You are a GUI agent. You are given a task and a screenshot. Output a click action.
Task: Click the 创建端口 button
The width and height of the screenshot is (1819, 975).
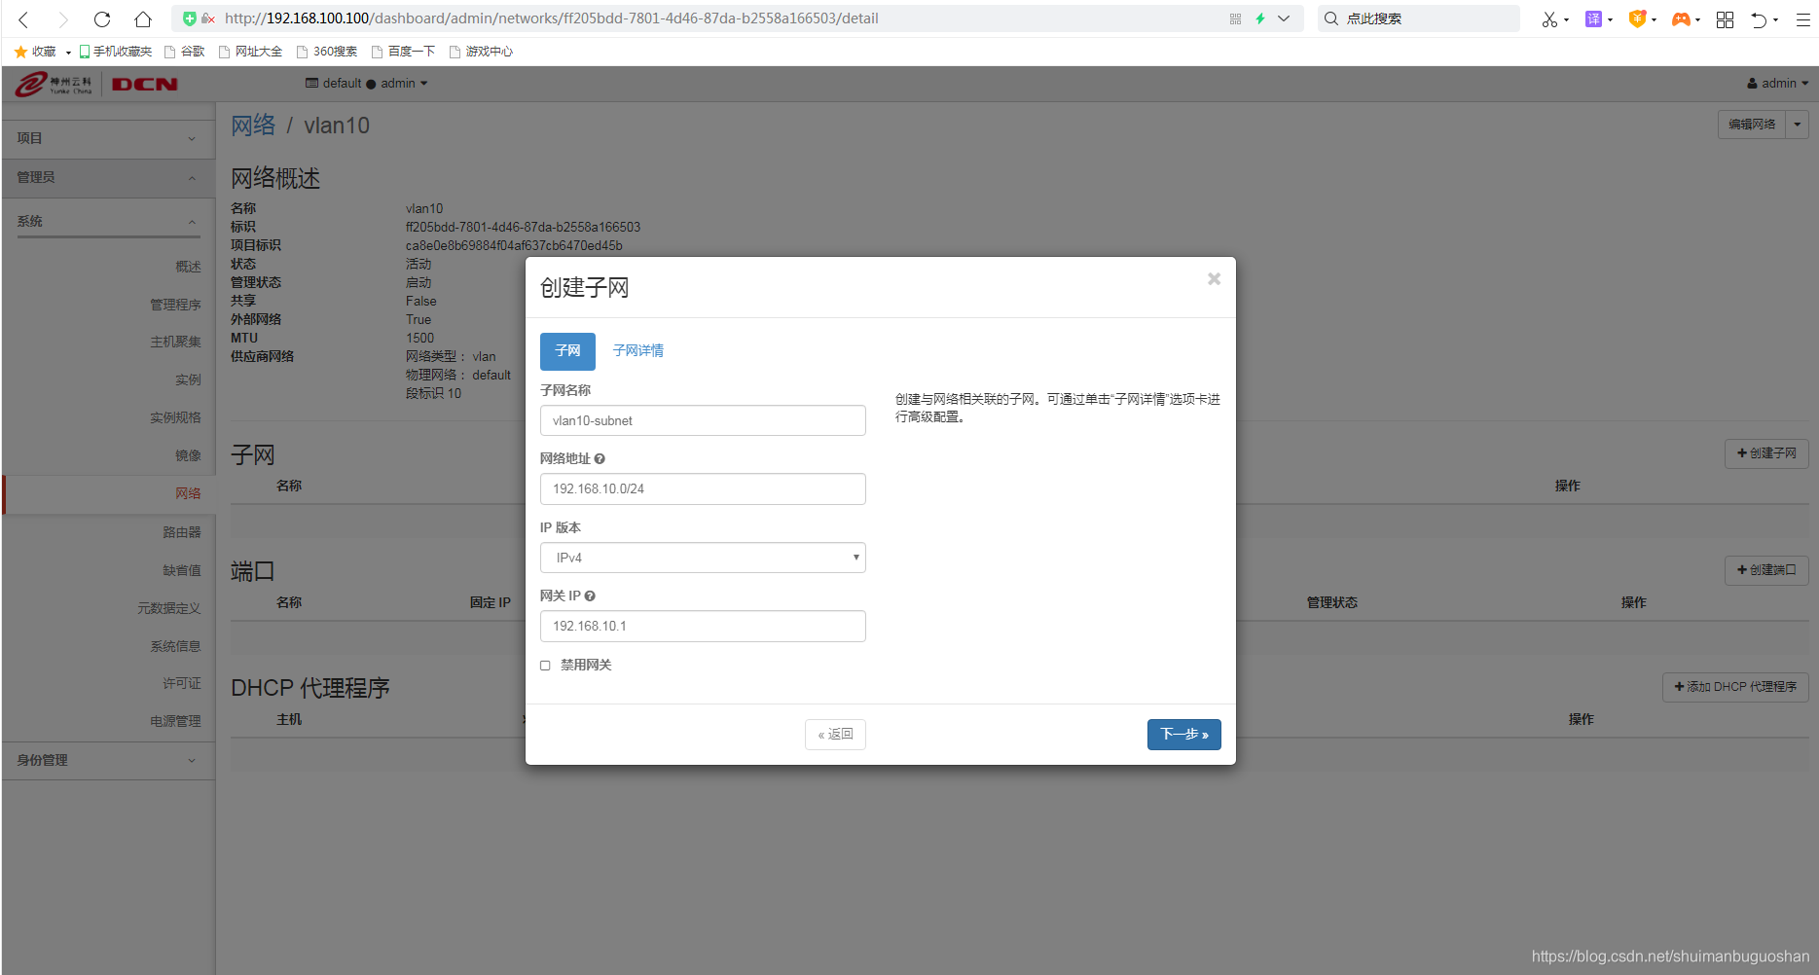tap(1766, 570)
